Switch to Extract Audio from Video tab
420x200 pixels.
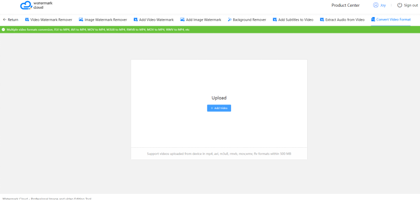[342, 19]
